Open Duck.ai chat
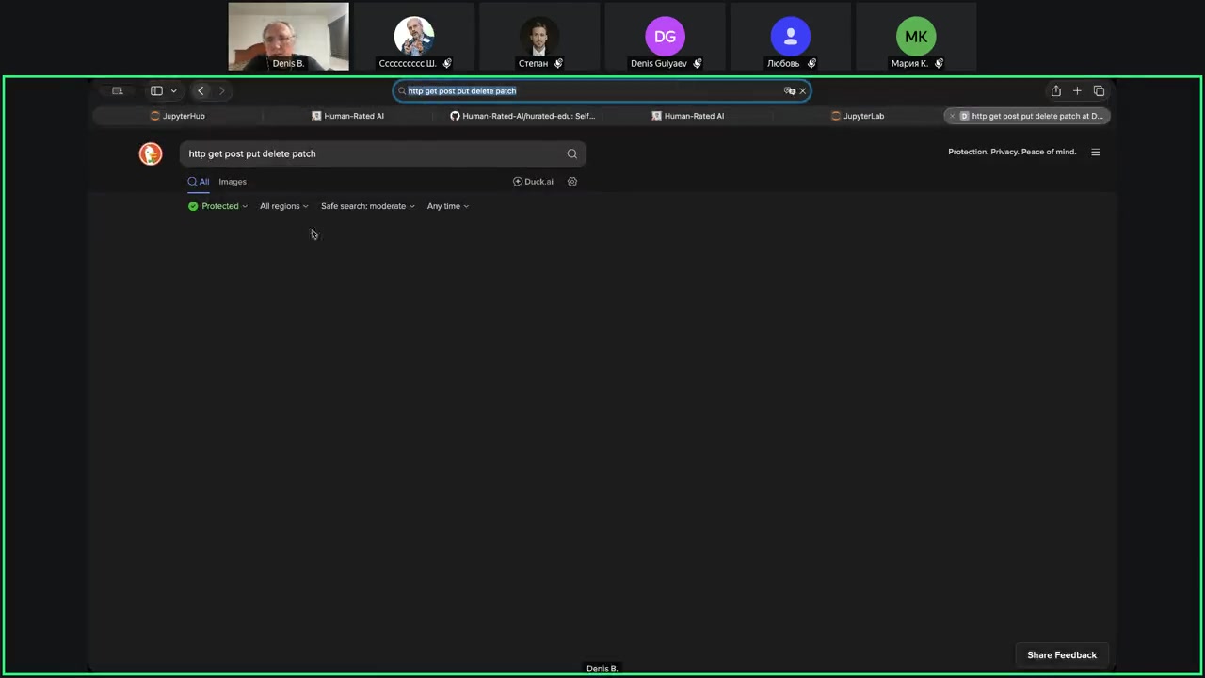Viewport: 1205px width, 678px height. pyautogui.click(x=533, y=182)
